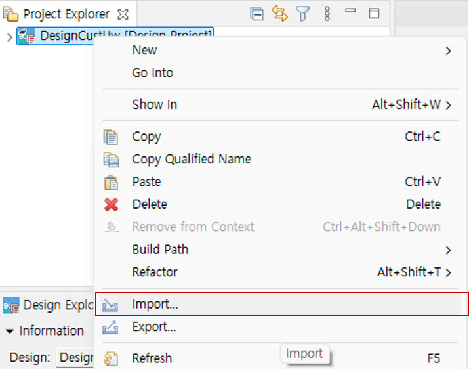Collapse the Information section triangle

click(9, 331)
